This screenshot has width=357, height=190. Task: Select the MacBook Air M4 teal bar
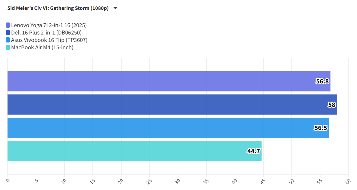(123, 151)
